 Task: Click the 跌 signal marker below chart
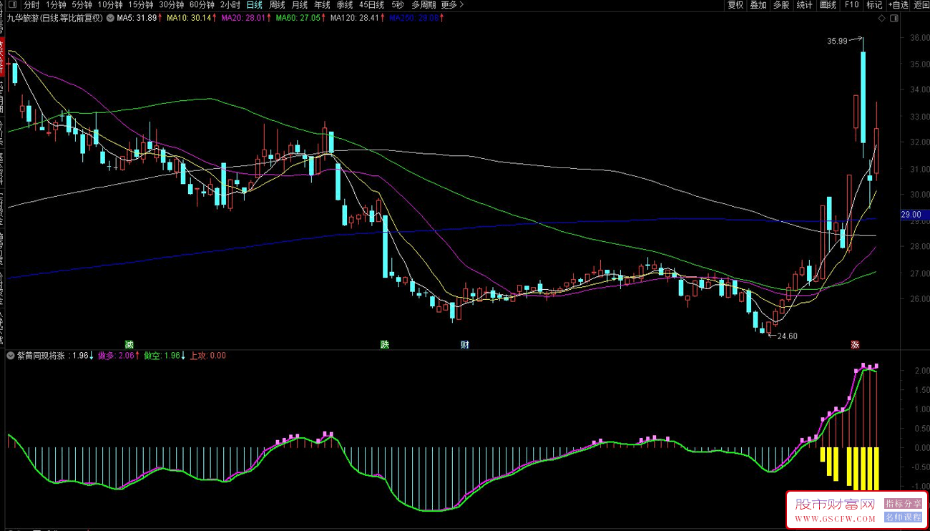coord(385,344)
